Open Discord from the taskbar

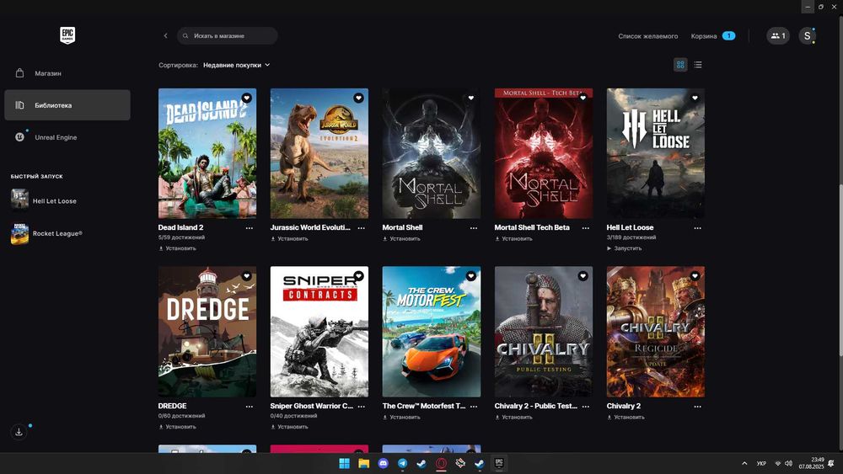click(384, 463)
